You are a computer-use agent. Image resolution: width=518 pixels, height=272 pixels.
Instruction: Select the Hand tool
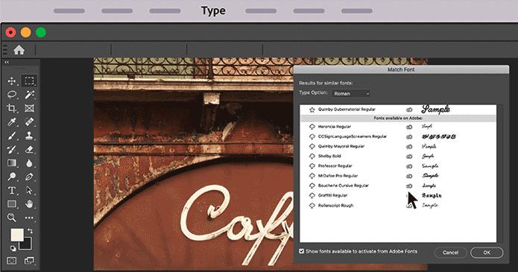click(x=29, y=204)
